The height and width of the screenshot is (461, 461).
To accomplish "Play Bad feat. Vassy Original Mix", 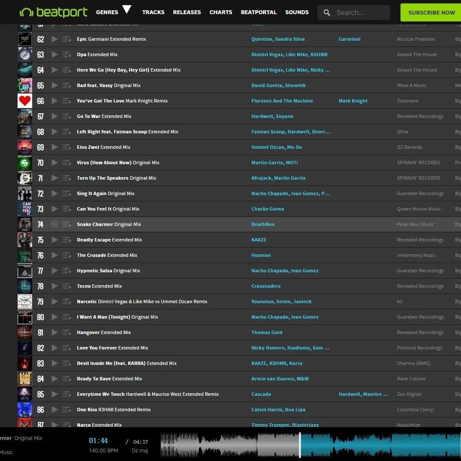I will pyautogui.click(x=54, y=85).
